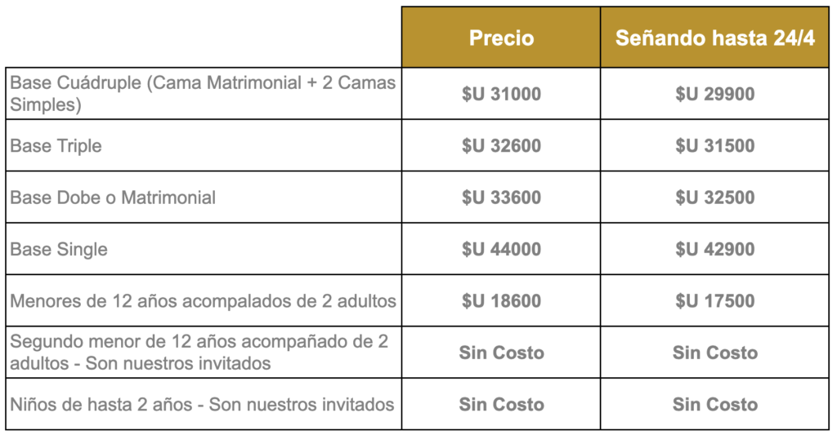The height and width of the screenshot is (435, 837).
Task: Click the Precio column header
Action: (x=501, y=38)
